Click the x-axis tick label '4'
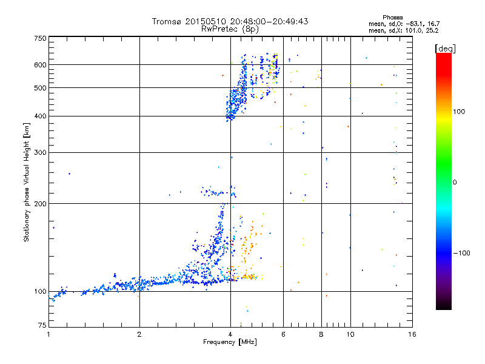Screen dimensions: 485x364 tap(230, 334)
